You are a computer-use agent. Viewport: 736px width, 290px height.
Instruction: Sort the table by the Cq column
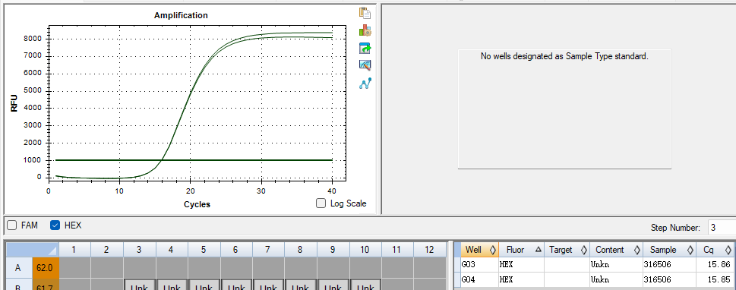point(715,250)
